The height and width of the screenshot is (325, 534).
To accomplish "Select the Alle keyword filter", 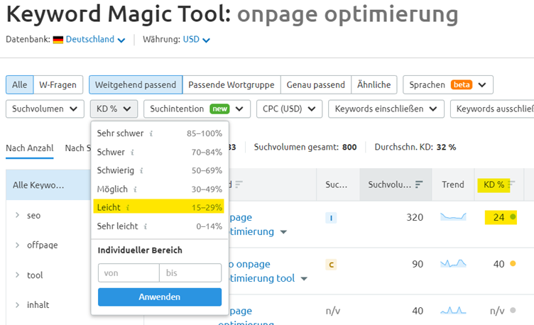I will pyautogui.click(x=19, y=84).
